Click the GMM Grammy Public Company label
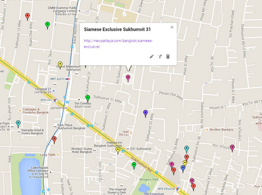 pyautogui.click(x=63, y=11)
